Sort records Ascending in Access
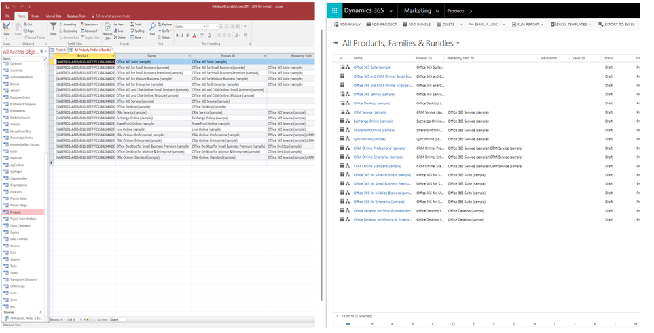Screen dimensions: 654x333 (67, 25)
